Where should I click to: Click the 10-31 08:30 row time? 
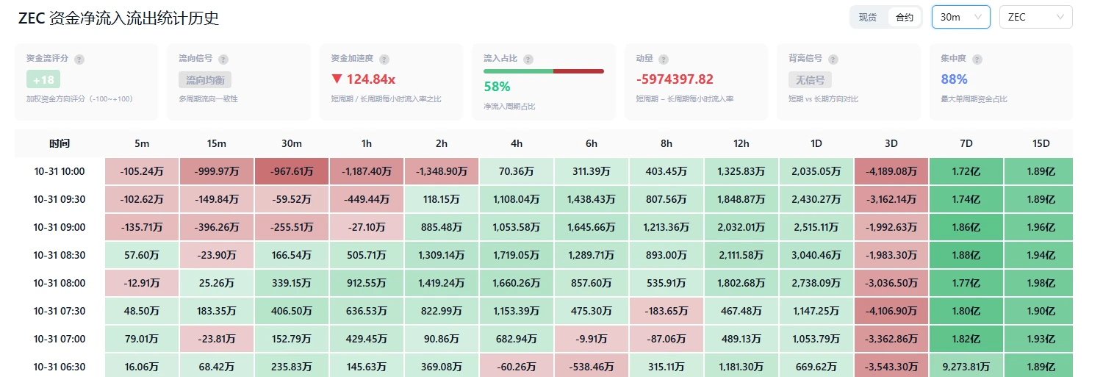(x=60, y=255)
